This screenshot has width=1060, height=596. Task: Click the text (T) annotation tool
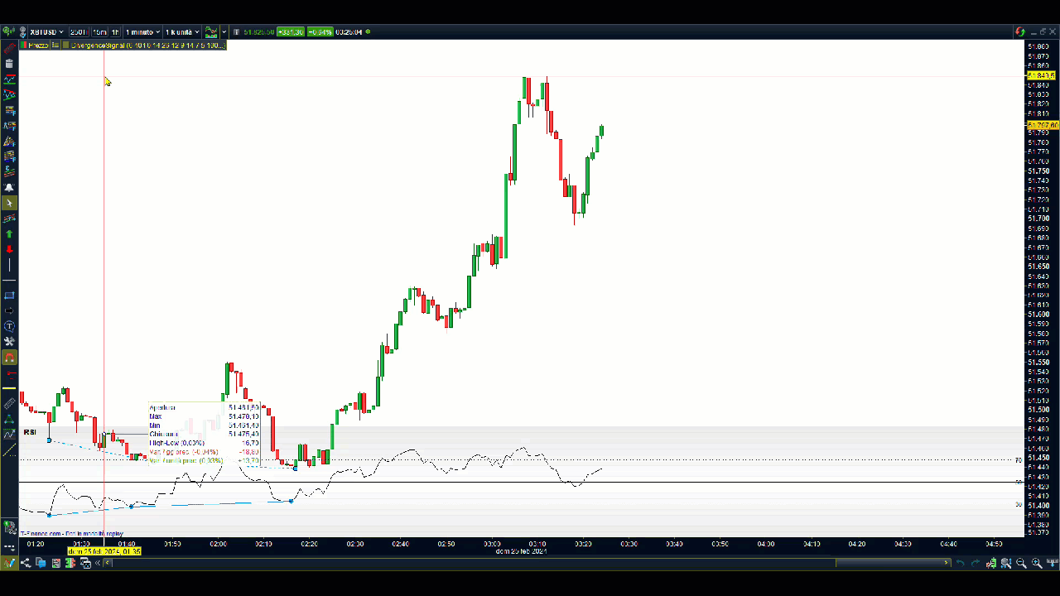click(9, 326)
